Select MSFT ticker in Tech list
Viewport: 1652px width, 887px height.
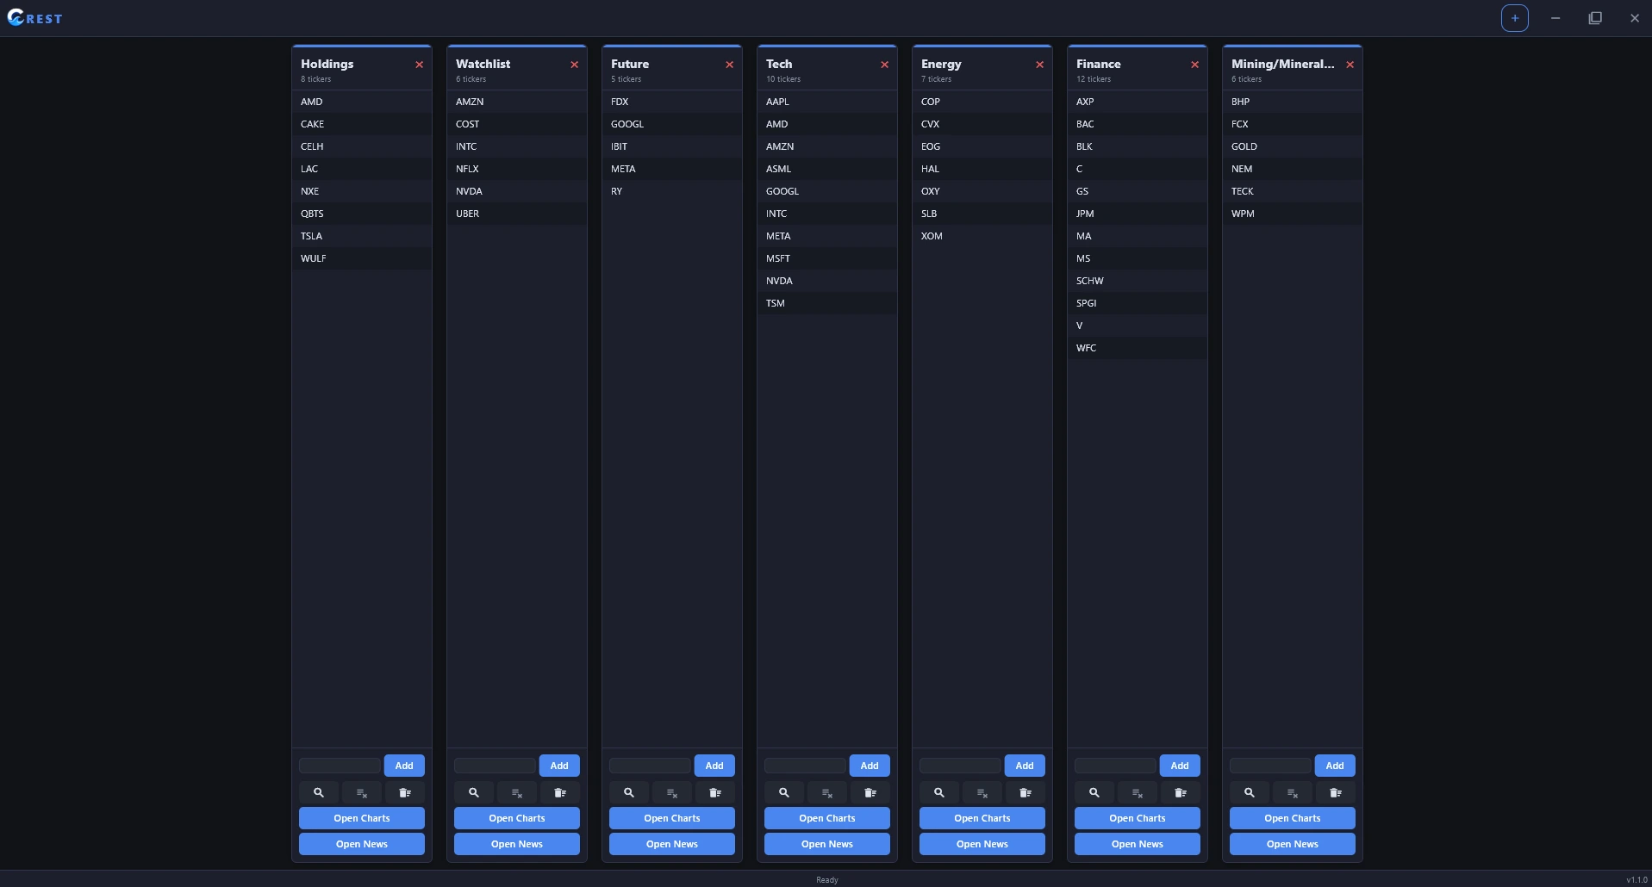tap(827, 258)
